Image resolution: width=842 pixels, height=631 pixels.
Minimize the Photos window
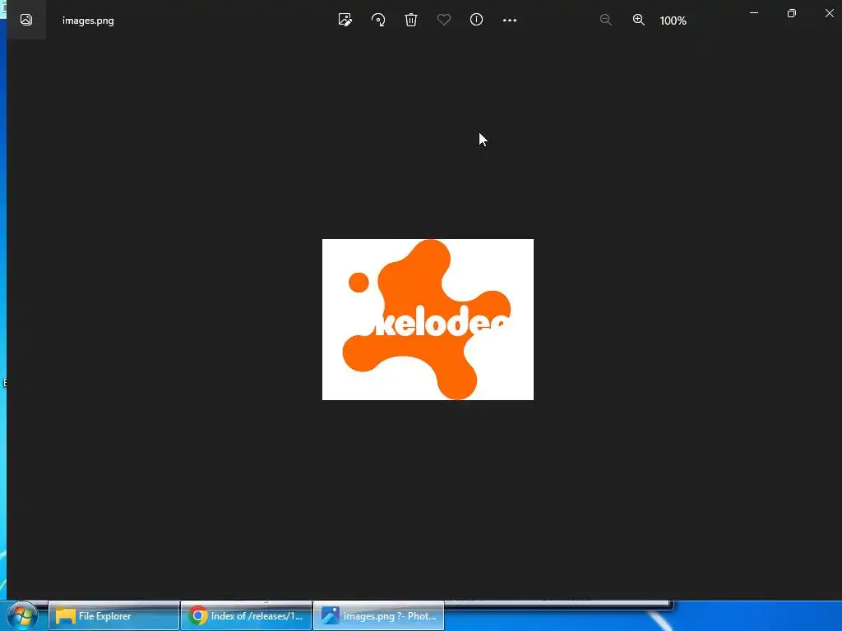pos(754,13)
